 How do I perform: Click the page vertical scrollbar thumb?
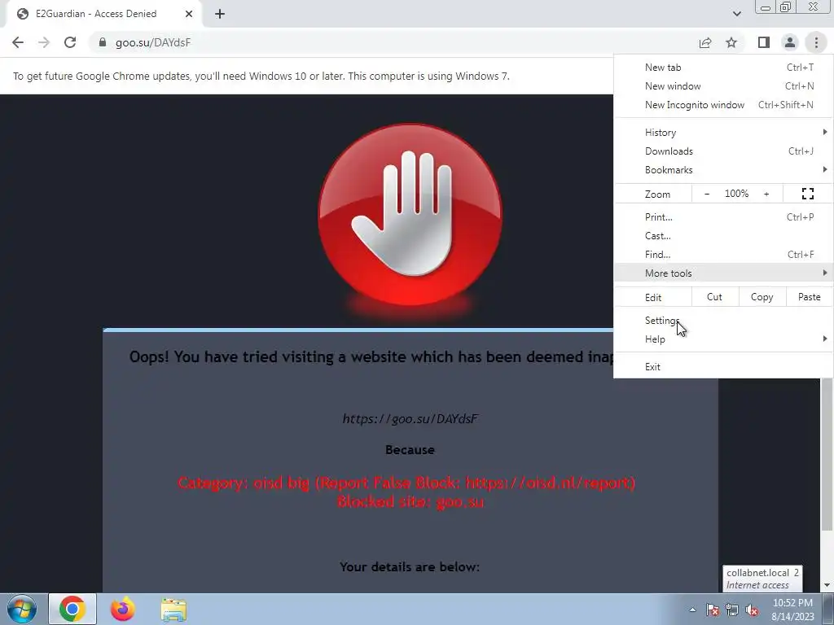826,454
